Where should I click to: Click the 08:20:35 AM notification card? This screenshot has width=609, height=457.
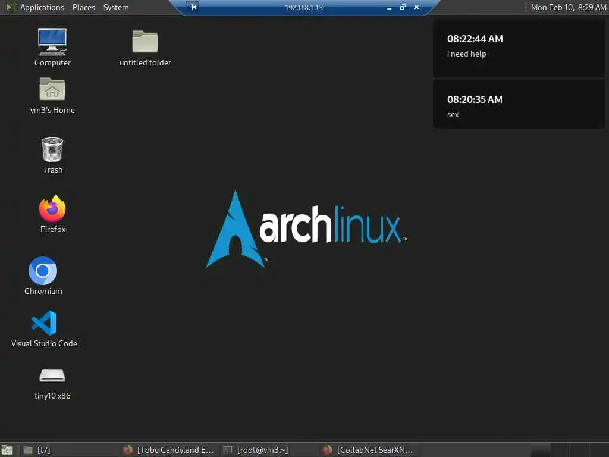click(519, 104)
